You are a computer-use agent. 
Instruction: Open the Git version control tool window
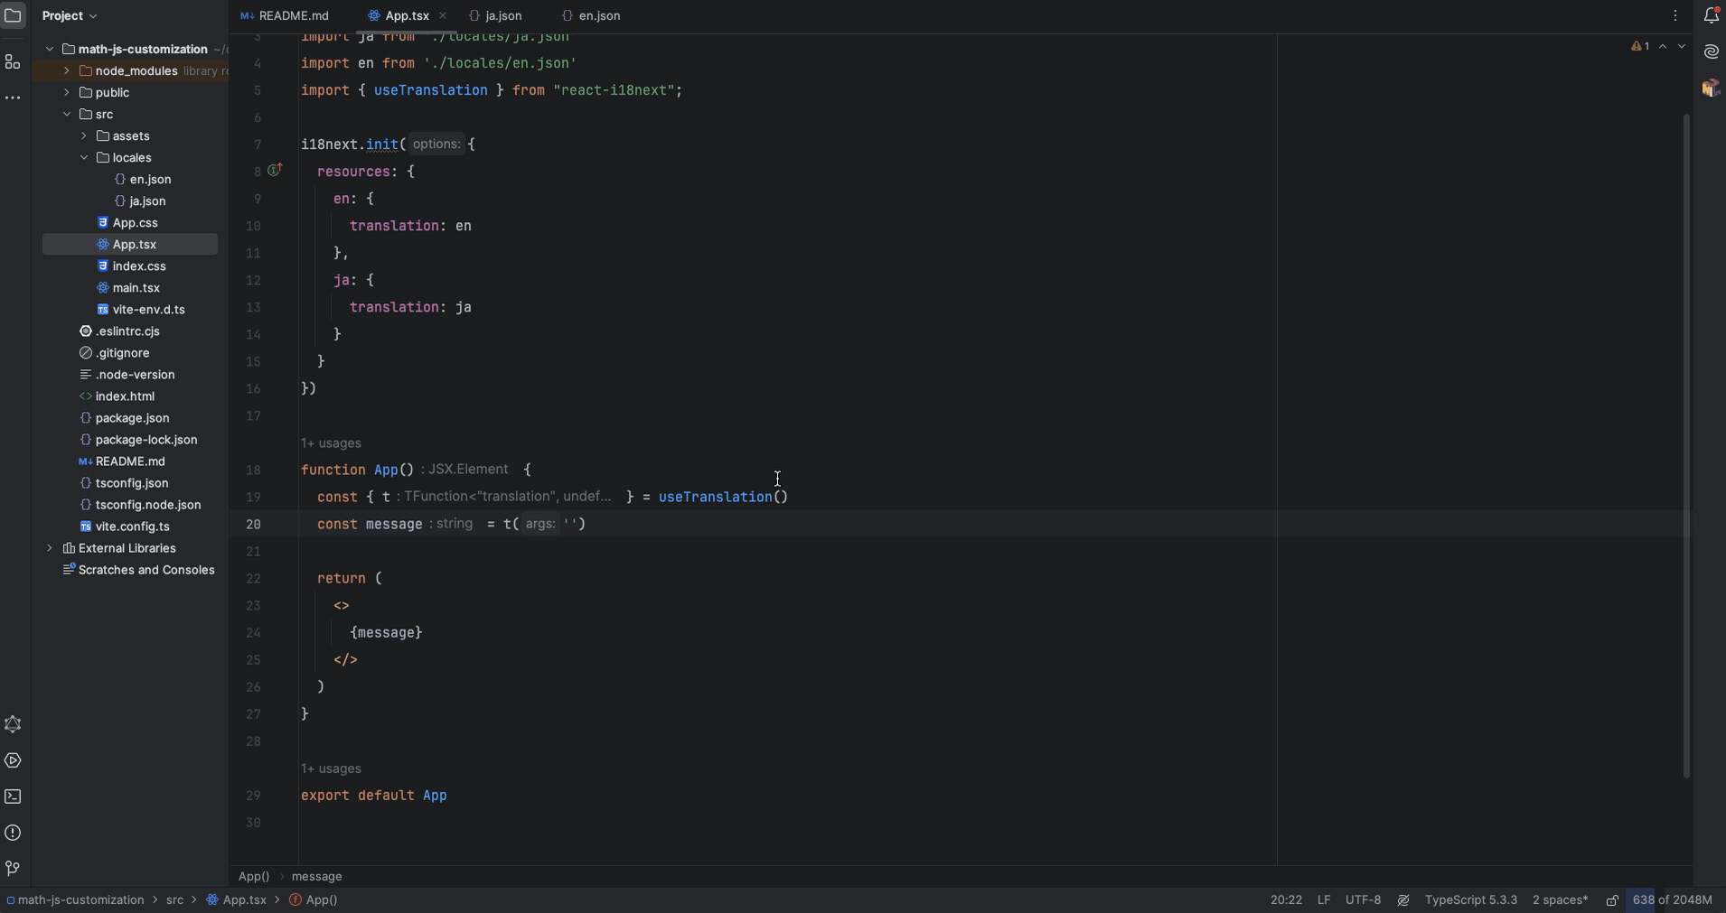[13, 869]
